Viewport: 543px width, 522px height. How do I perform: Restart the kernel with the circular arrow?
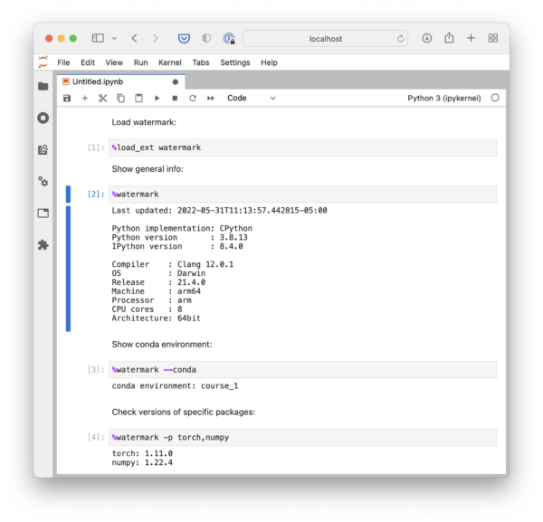[192, 98]
